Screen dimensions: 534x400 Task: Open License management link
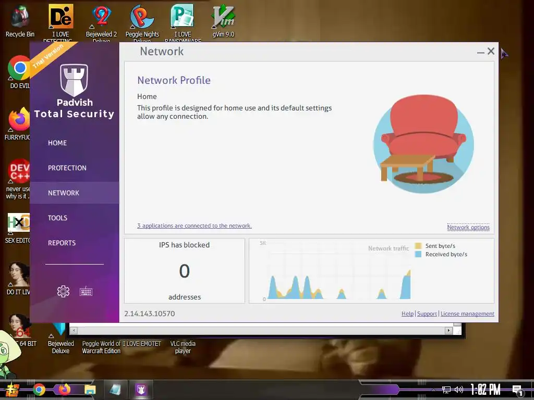[x=467, y=314]
